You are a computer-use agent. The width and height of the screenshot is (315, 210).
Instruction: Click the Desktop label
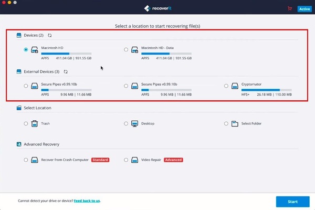click(148, 123)
